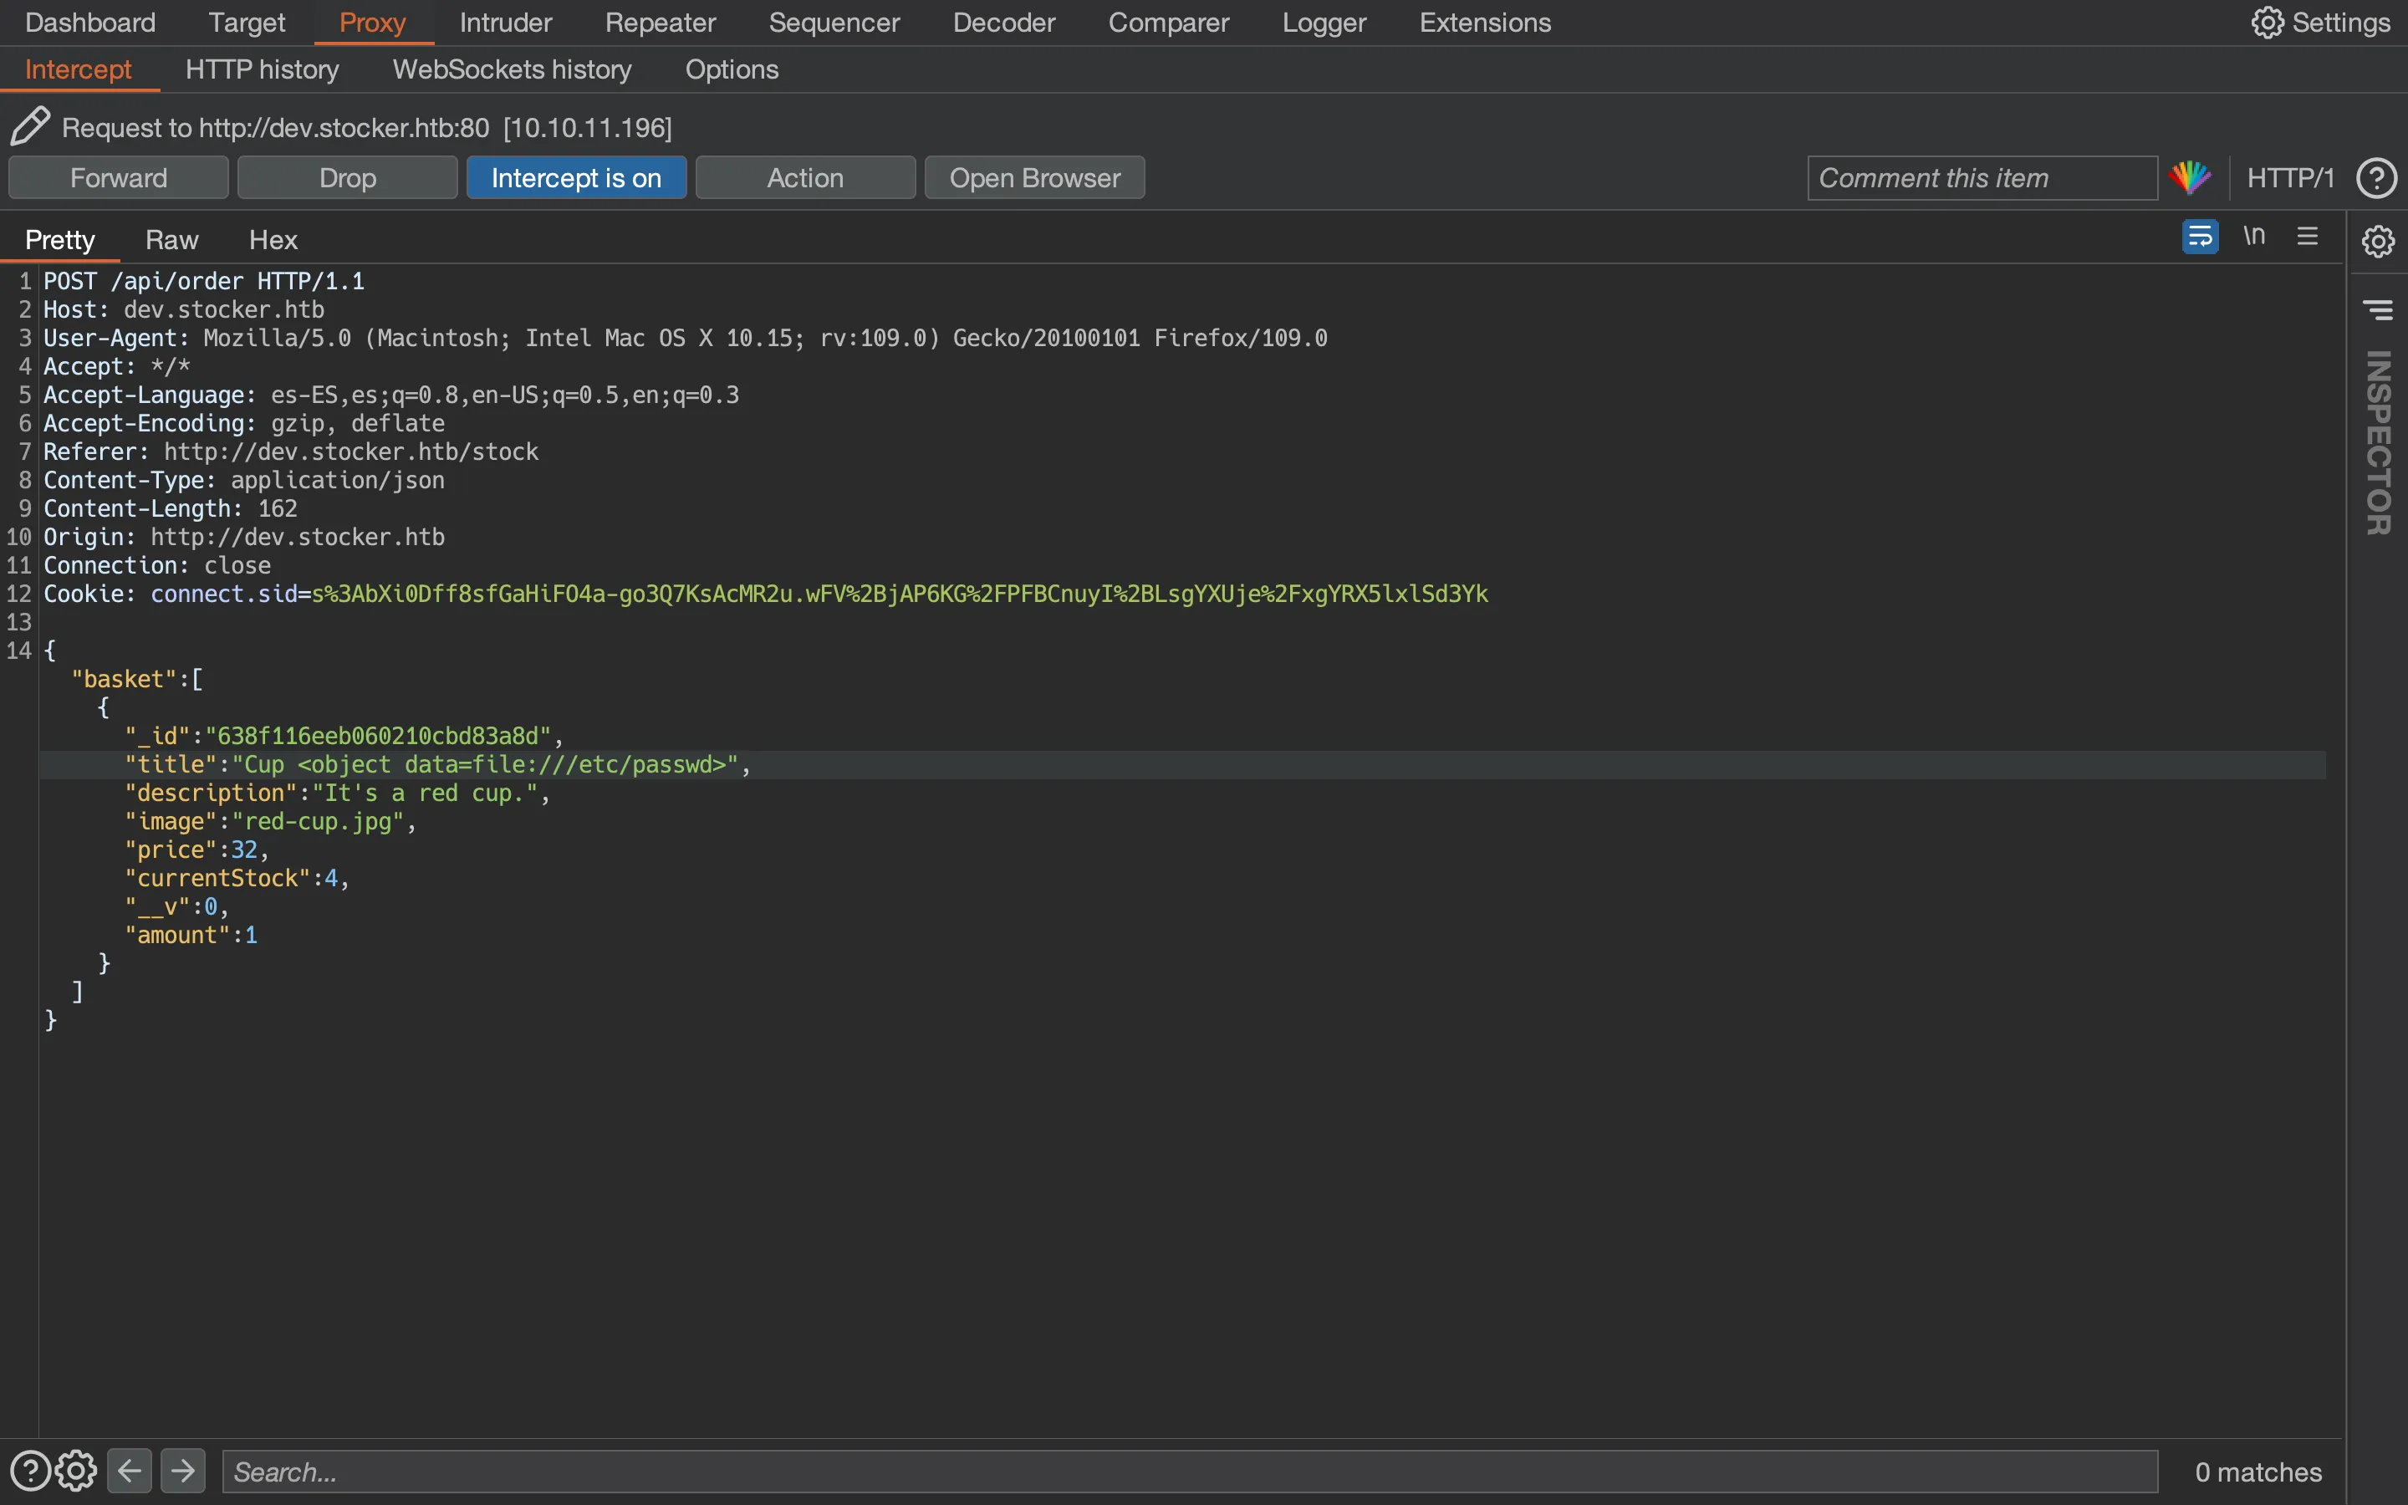This screenshot has width=2408, height=1505.
Task: Open the Decoder tab
Action: point(1004,22)
